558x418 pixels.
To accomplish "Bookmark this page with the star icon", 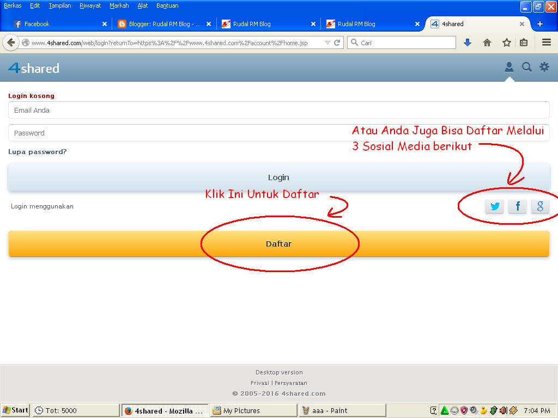I will [x=506, y=42].
